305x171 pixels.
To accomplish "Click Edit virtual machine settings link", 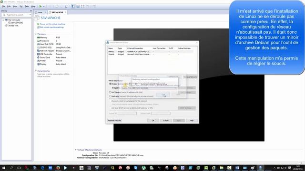I will pyautogui.click(x=51, y=28).
